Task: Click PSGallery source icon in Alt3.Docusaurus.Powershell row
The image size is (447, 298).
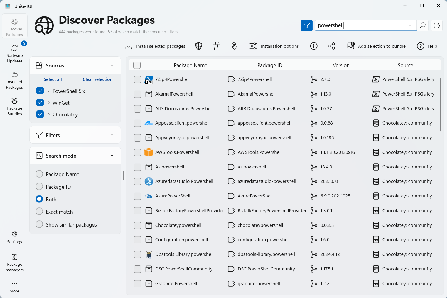Action: 376,109
